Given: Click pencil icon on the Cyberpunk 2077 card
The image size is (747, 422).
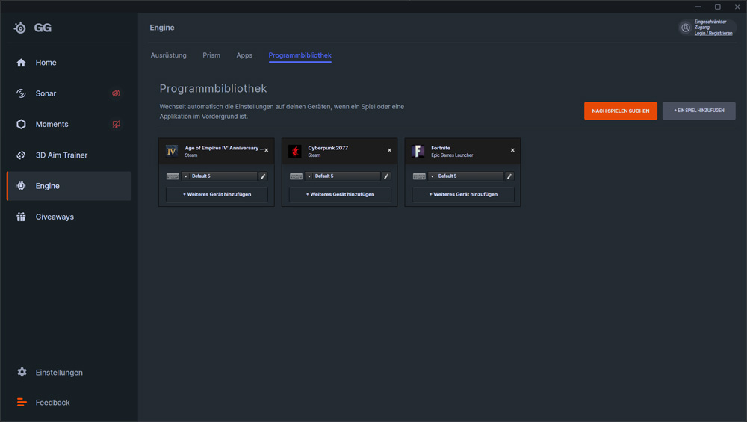Looking at the screenshot, I should point(386,176).
